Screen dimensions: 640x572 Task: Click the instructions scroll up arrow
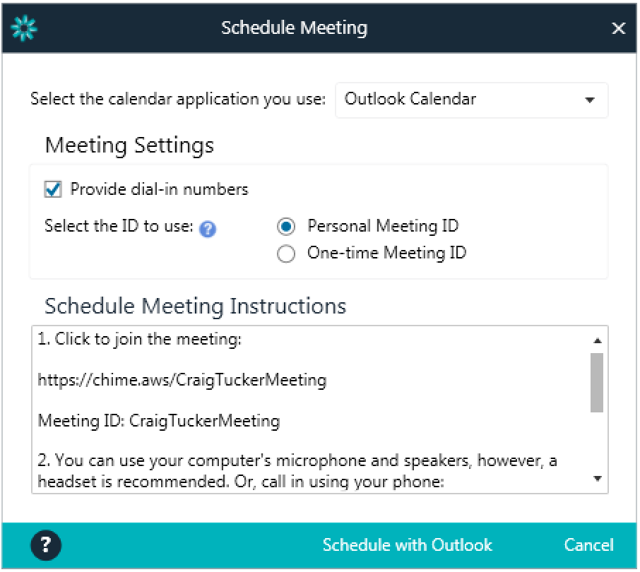pos(598,340)
